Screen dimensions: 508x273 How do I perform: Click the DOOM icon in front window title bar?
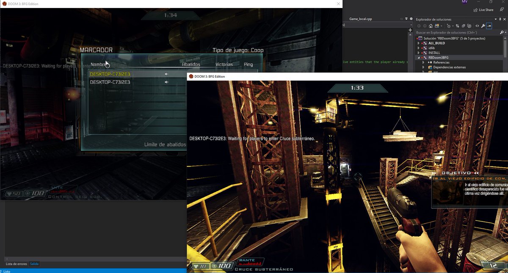pos(191,76)
